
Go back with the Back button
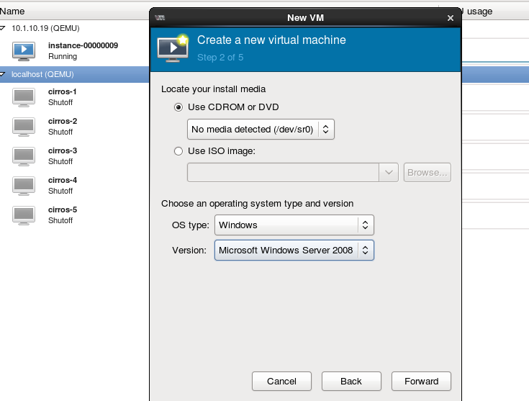pos(351,382)
